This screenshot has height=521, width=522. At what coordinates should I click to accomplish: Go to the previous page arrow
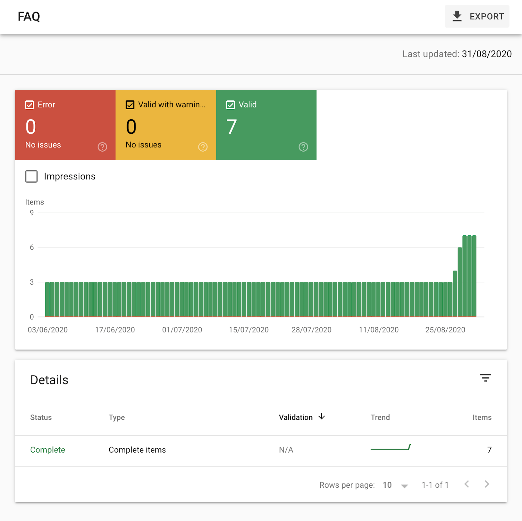(467, 484)
